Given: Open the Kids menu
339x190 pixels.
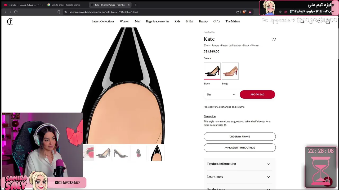Looking at the screenshot, I should [x=177, y=21].
